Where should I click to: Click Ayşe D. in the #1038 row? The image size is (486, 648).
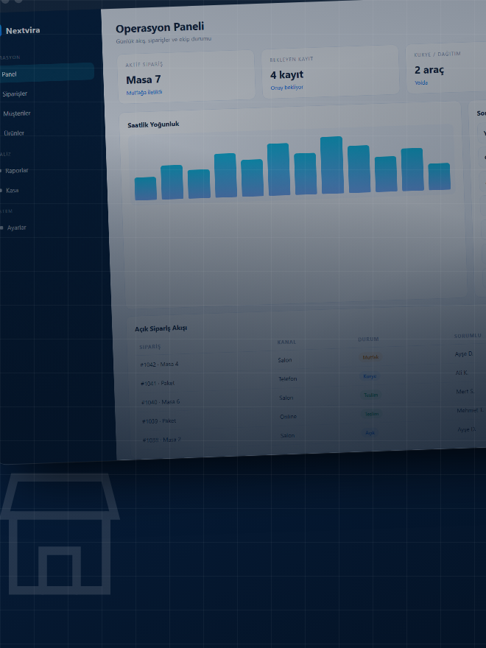tap(466, 429)
